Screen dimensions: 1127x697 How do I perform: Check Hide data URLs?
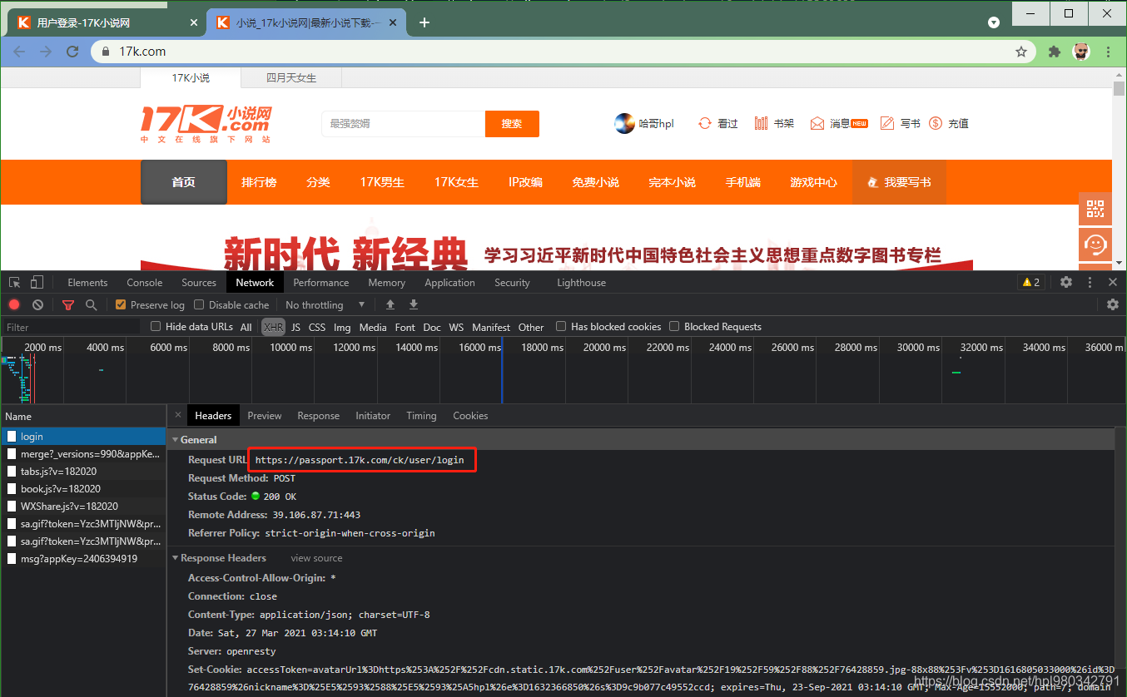(156, 327)
